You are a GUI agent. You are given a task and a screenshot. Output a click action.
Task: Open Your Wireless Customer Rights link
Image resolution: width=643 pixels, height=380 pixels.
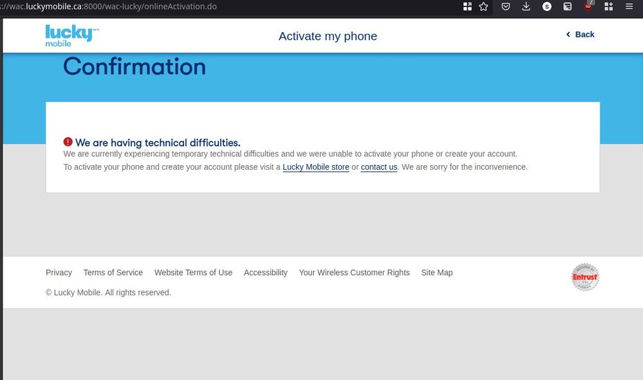point(354,273)
